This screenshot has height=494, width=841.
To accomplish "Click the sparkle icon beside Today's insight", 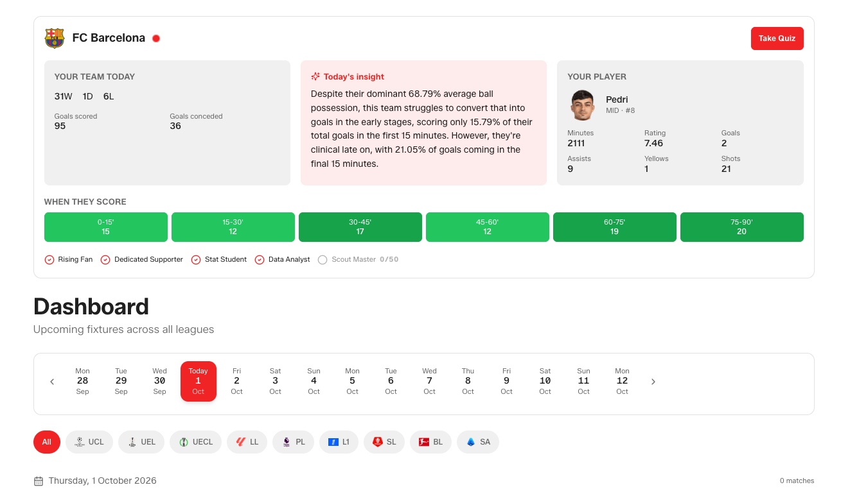I will (x=315, y=76).
